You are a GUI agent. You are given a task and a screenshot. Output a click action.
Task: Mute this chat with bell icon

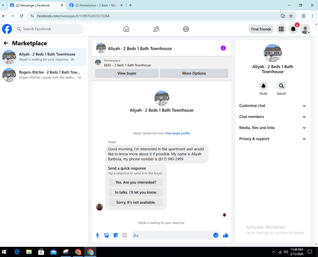(263, 86)
